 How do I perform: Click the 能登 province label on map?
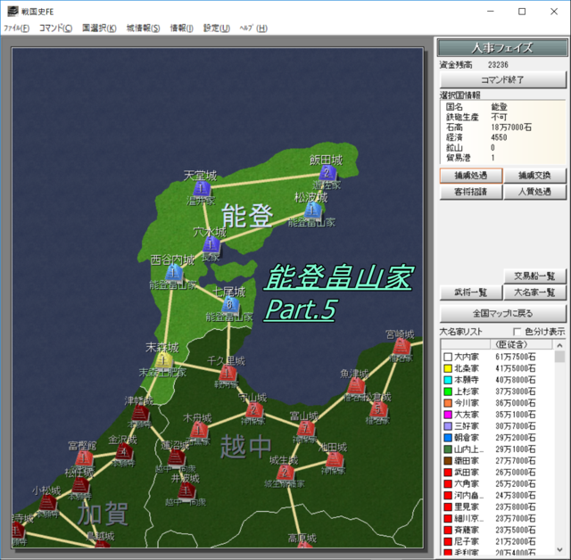(x=248, y=216)
